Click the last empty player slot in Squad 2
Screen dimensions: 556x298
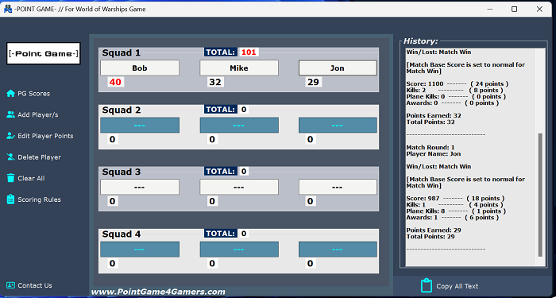(x=338, y=126)
